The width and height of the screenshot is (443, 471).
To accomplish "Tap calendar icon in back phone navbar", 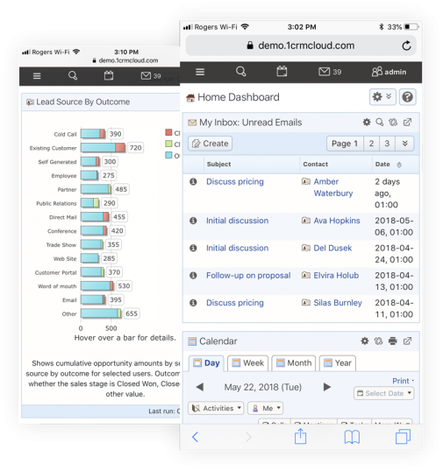I will (x=109, y=75).
